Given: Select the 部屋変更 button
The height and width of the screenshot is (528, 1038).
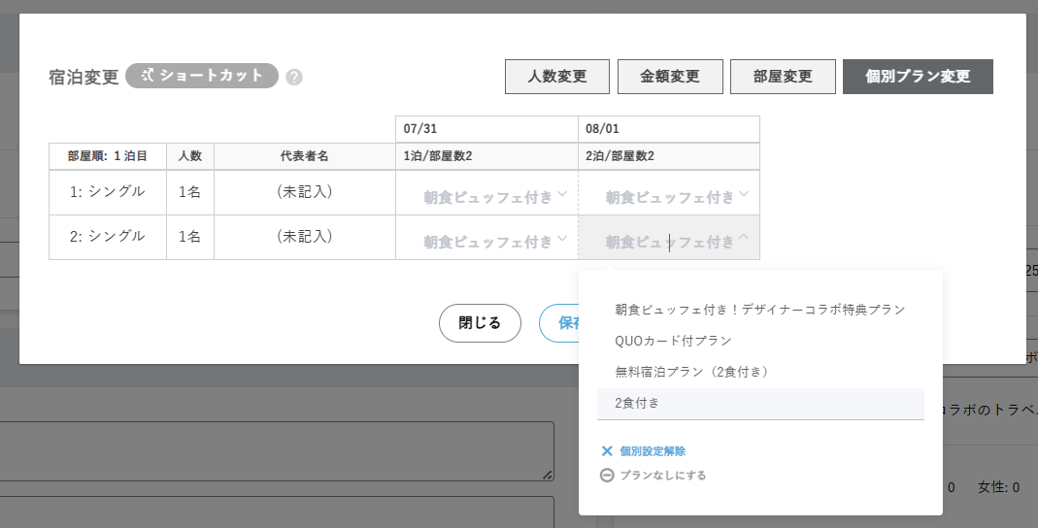Looking at the screenshot, I should (x=783, y=77).
